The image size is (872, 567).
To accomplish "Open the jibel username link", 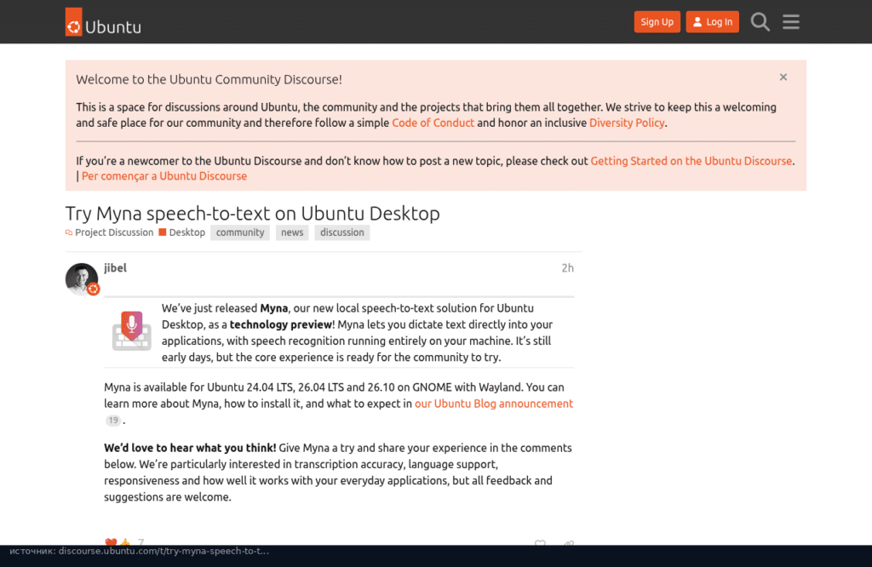I will [x=115, y=268].
